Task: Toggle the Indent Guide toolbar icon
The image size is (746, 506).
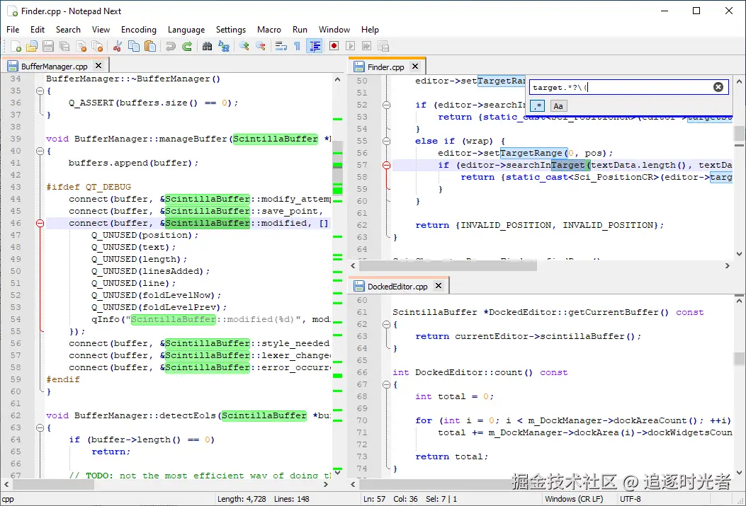Action: coord(315,46)
